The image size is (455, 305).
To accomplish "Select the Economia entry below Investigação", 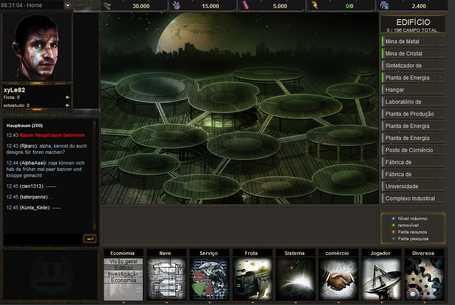I will pos(123,280).
